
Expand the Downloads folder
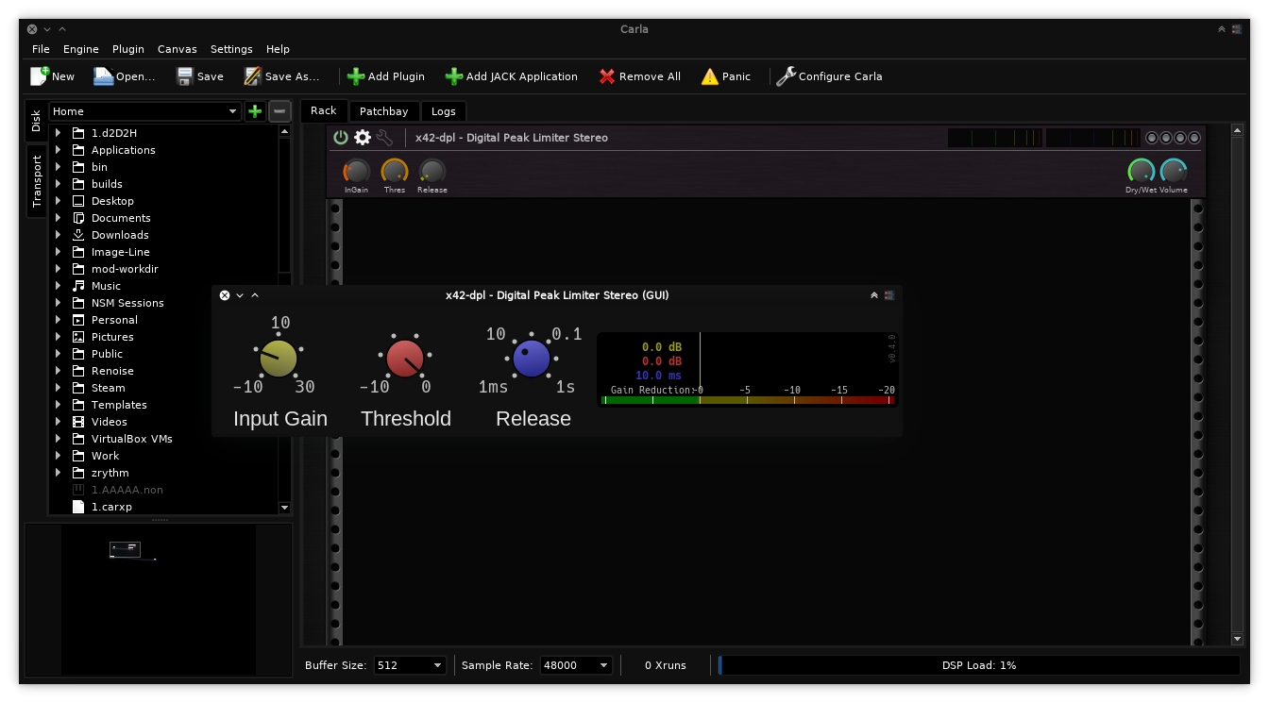[x=59, y=235]
